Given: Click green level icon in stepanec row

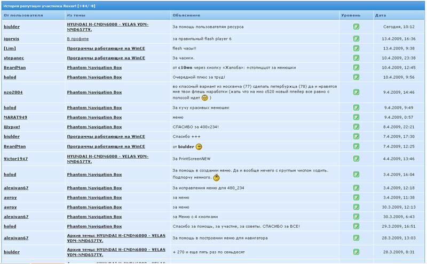Looking at the screenshot, I should pyautogui.click(x=356, y=57).
